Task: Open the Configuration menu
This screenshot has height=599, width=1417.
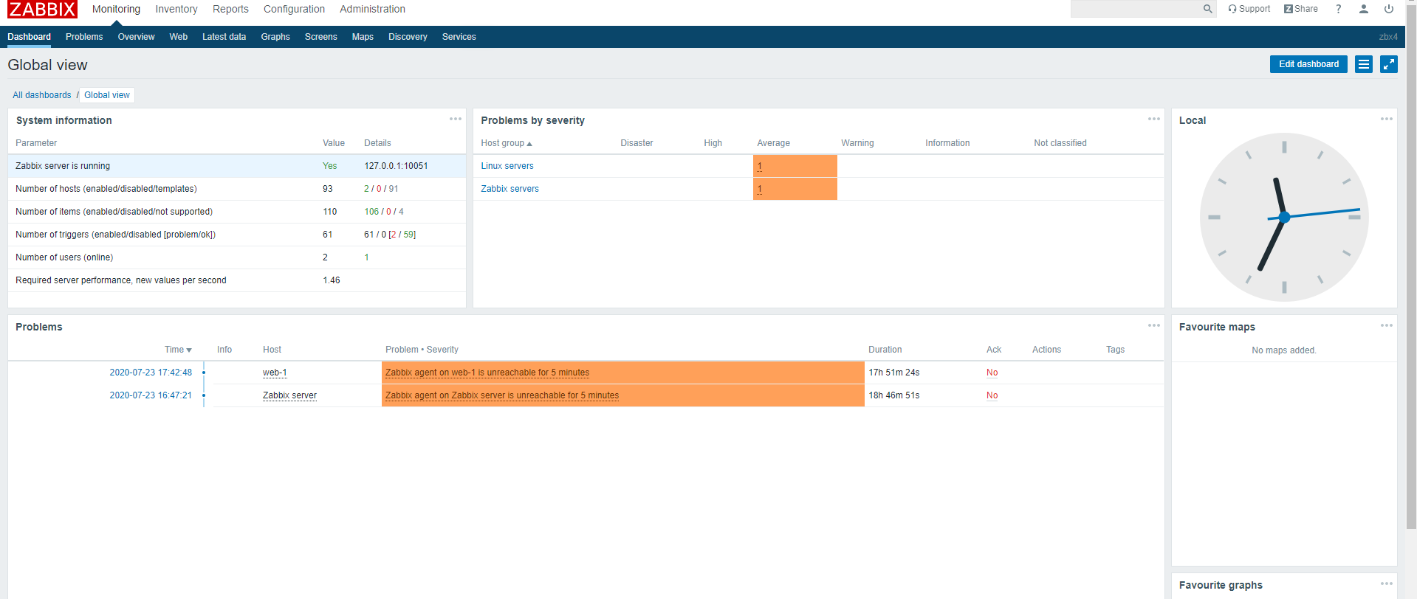Action: click(294, 9)
